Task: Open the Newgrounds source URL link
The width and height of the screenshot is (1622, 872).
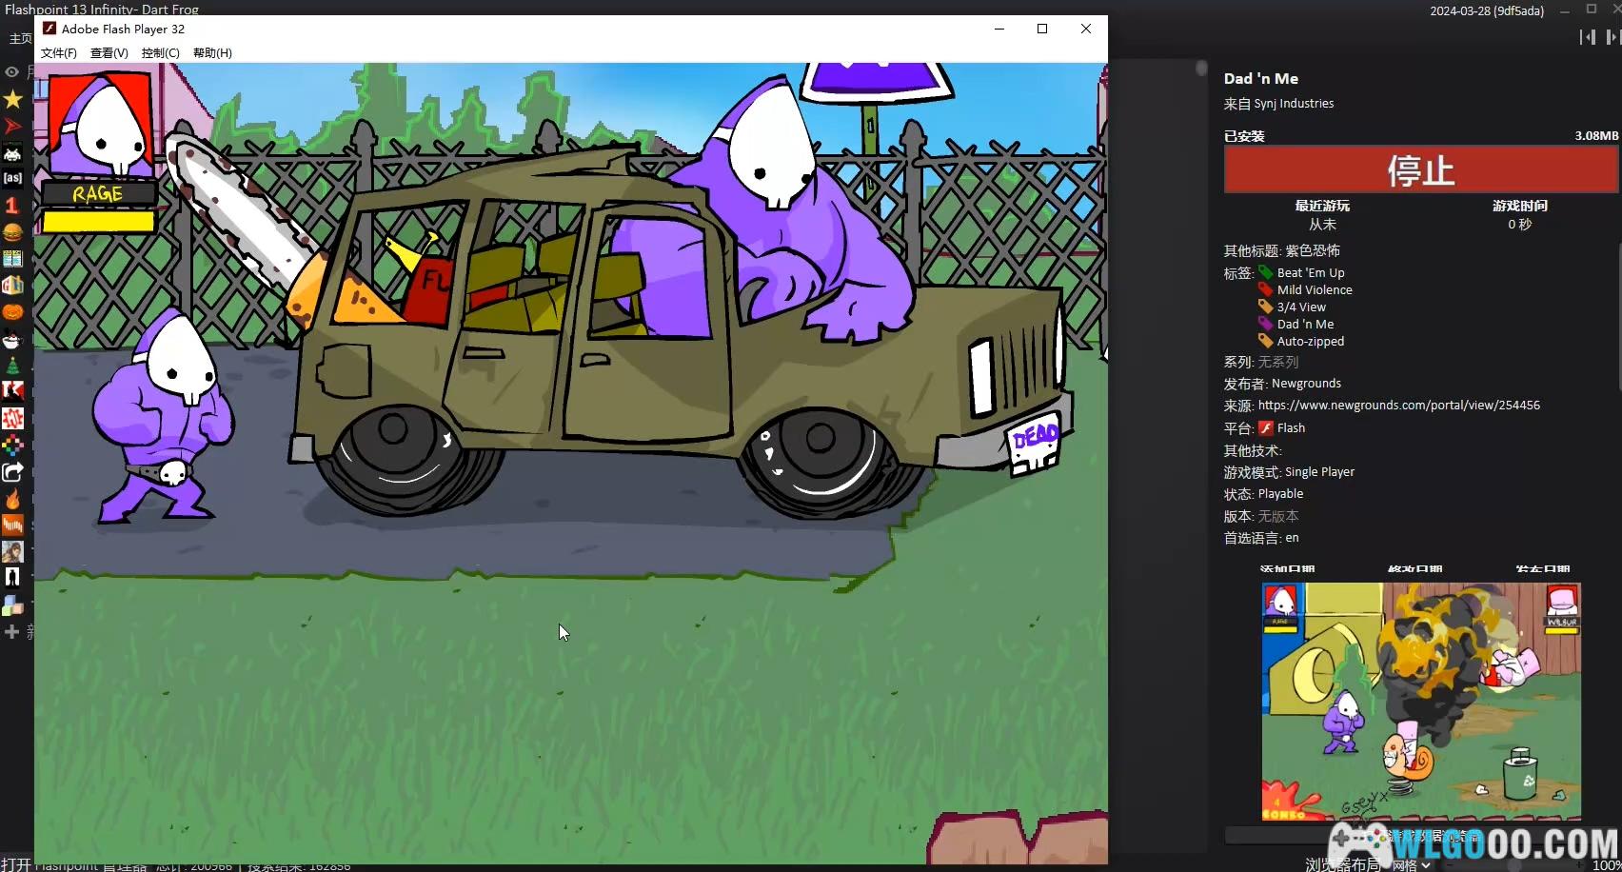Action: pos(1398,406)
